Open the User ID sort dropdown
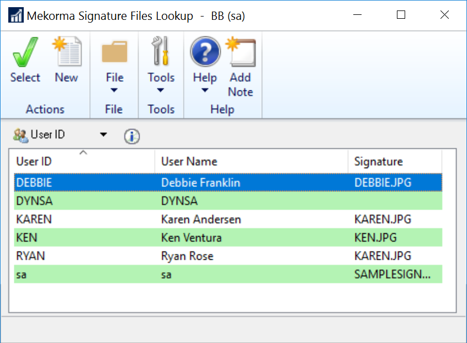 coord(103,135)
